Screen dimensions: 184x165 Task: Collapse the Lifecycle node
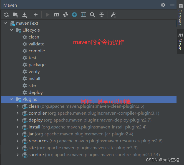pyautogui.click(x=11, y=30)
